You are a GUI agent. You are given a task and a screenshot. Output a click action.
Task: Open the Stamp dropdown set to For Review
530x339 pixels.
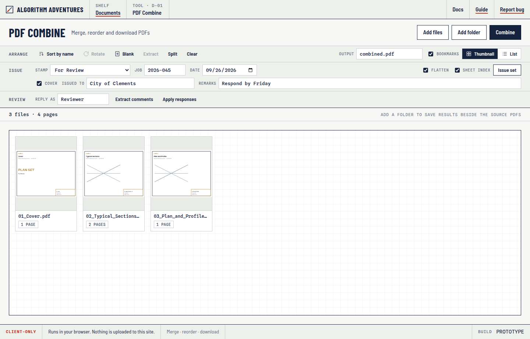[x=90, y=70]
